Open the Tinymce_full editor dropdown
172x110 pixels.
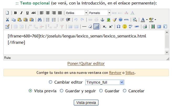(x=105, y=82)
